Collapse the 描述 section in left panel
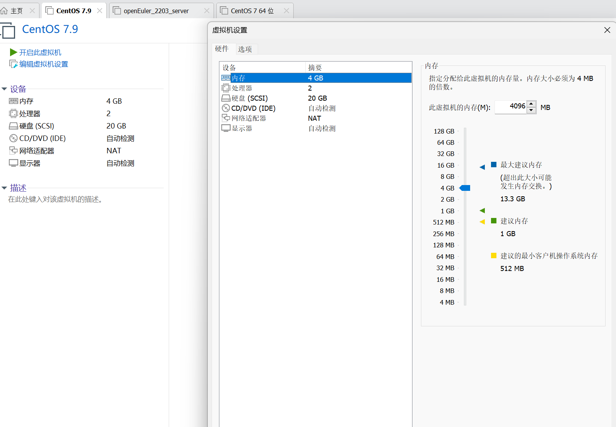 tap(4, 188)
